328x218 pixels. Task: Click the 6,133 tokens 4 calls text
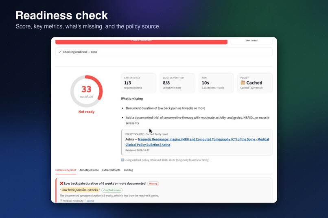pyautogui.click(x=213, y=88)
